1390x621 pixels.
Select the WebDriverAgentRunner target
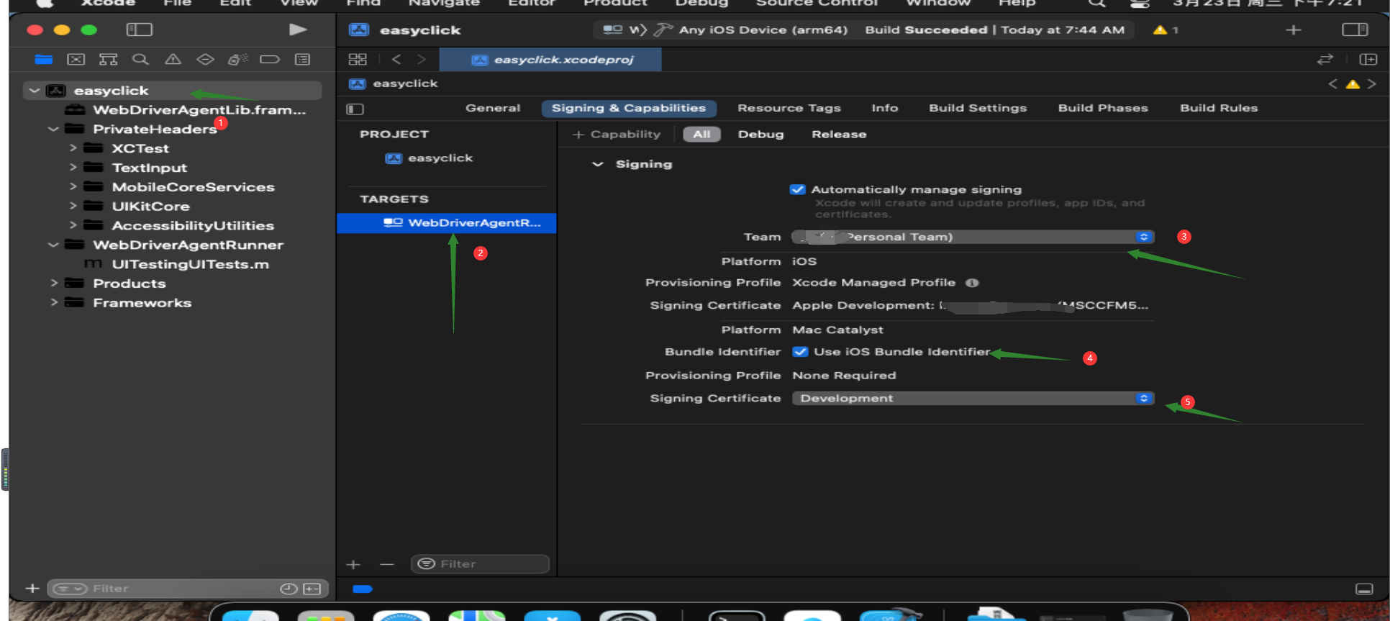tap(447, 223)
